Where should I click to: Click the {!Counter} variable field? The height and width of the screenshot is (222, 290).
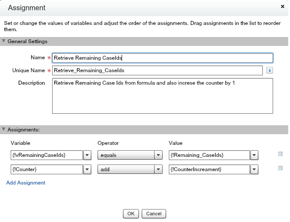coord(45,169)
